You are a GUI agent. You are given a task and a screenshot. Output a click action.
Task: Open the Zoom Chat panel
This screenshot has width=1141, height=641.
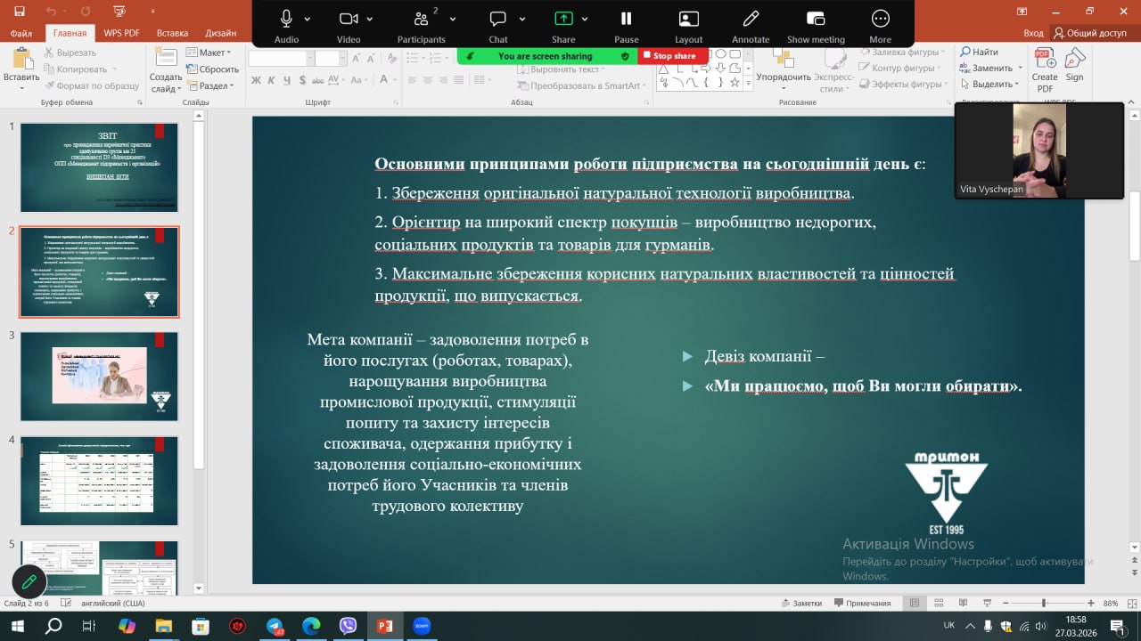(x=497, y=20)
